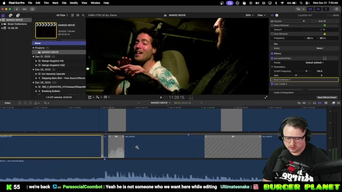The width and height of the screenshot is (342, 192).
Task: Select the 60 Hz frequency radio
Action: [318, 38]
